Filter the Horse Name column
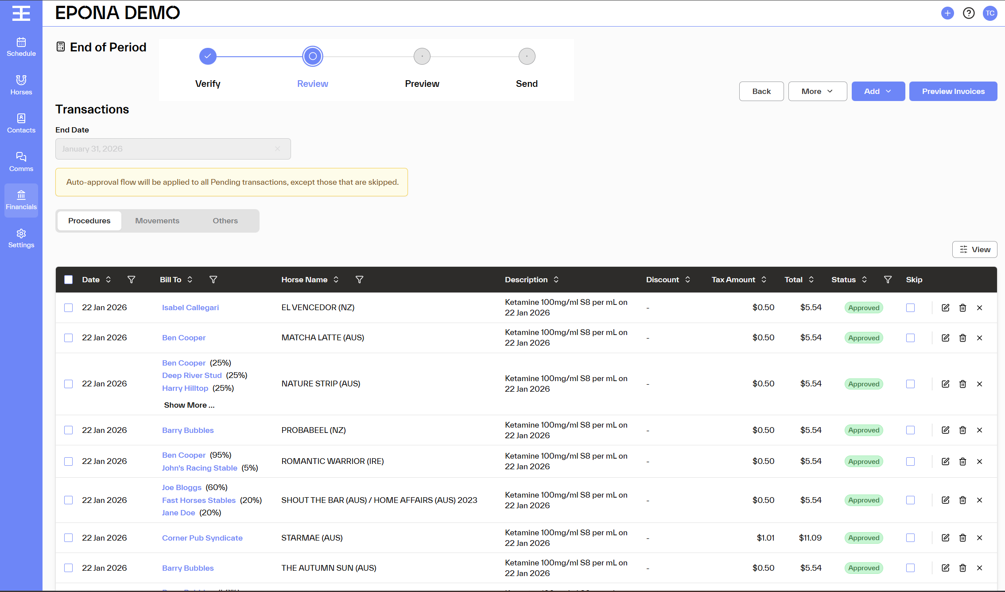Screen dimensions: 1005x592 (x=359, y=280)
